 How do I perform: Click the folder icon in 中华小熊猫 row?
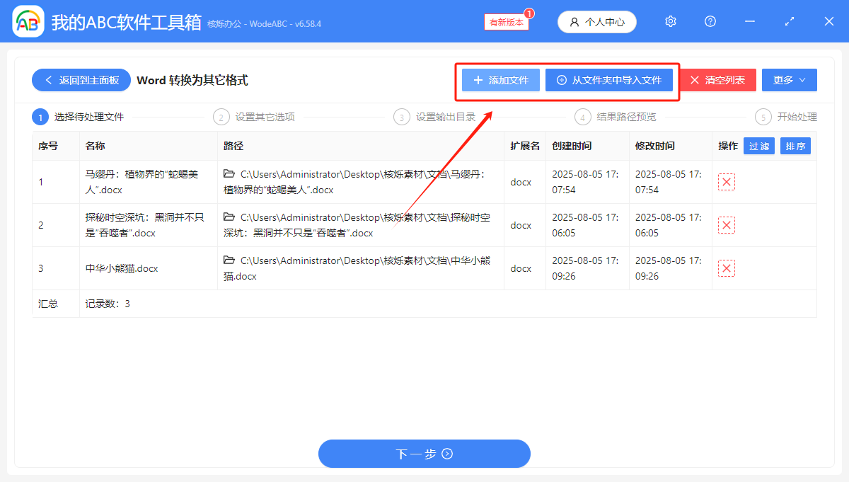click(x=229, y=260)
